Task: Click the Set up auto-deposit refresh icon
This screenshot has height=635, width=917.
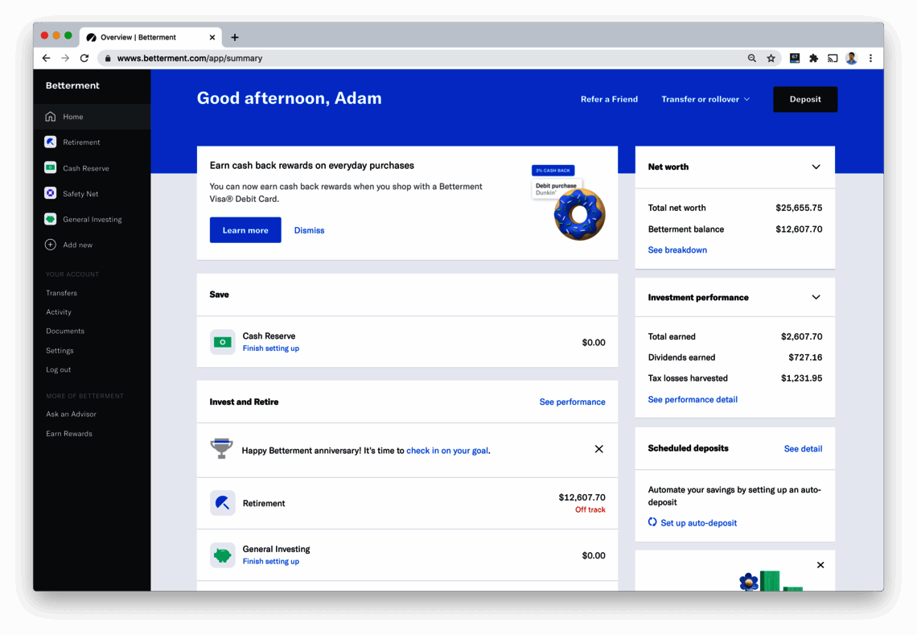Action: (652, 522)
